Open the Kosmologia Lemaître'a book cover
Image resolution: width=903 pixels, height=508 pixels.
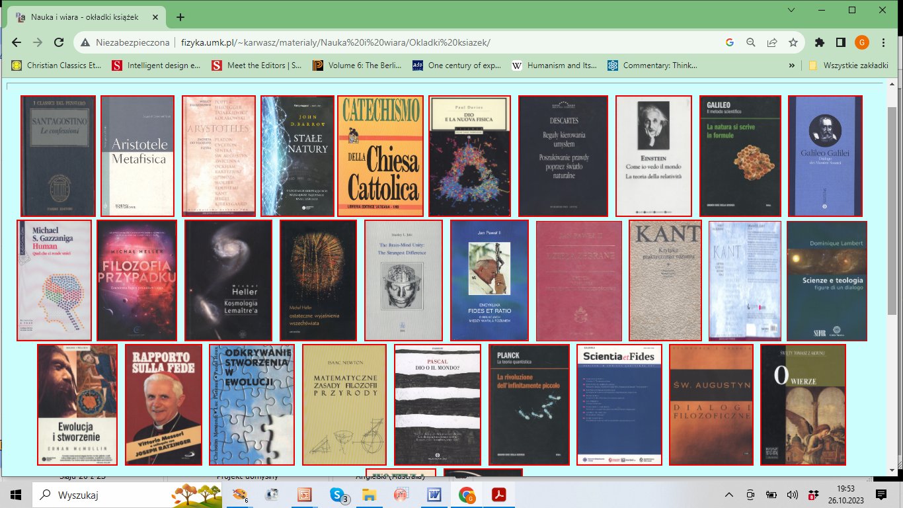228,280
